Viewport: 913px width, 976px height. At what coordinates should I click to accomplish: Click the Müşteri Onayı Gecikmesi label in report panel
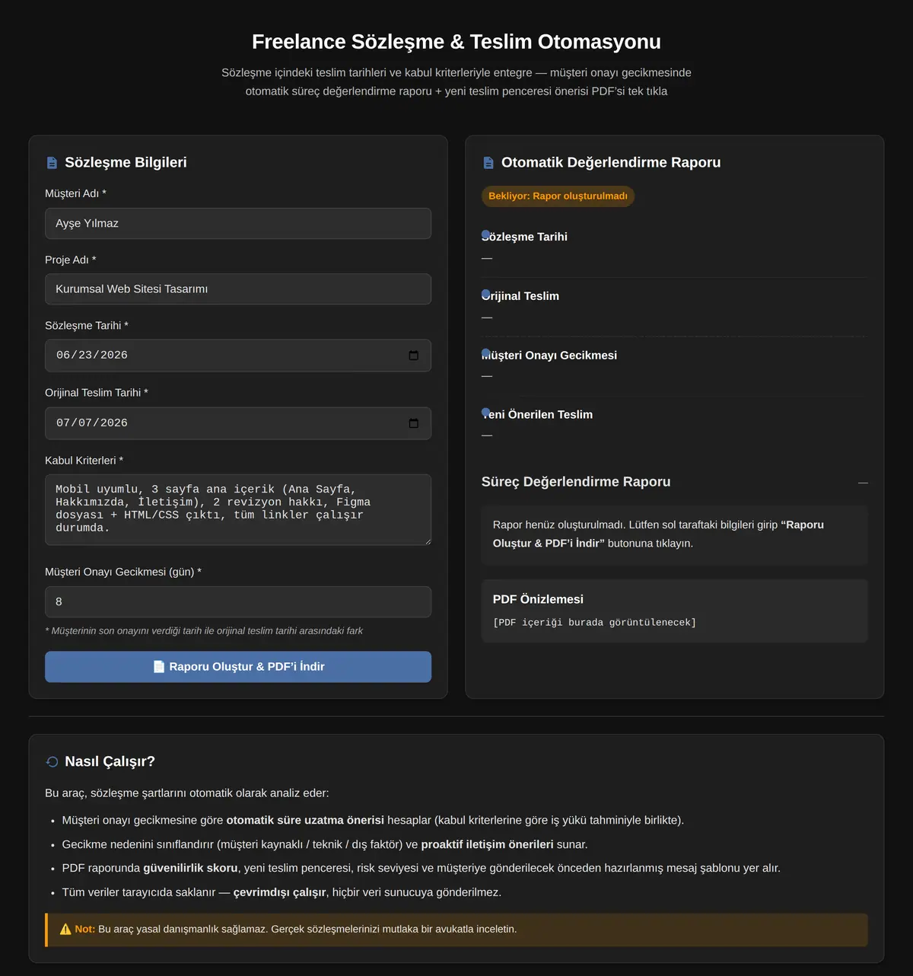tap(549, 356)
